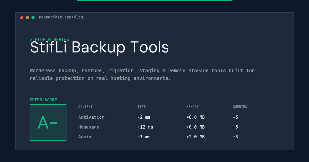Click the 'TTFB' column header
This screenshot has width=309, height=162.
click(142, 107)
